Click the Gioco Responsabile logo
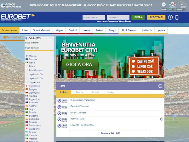 click(x=11, y=5)
